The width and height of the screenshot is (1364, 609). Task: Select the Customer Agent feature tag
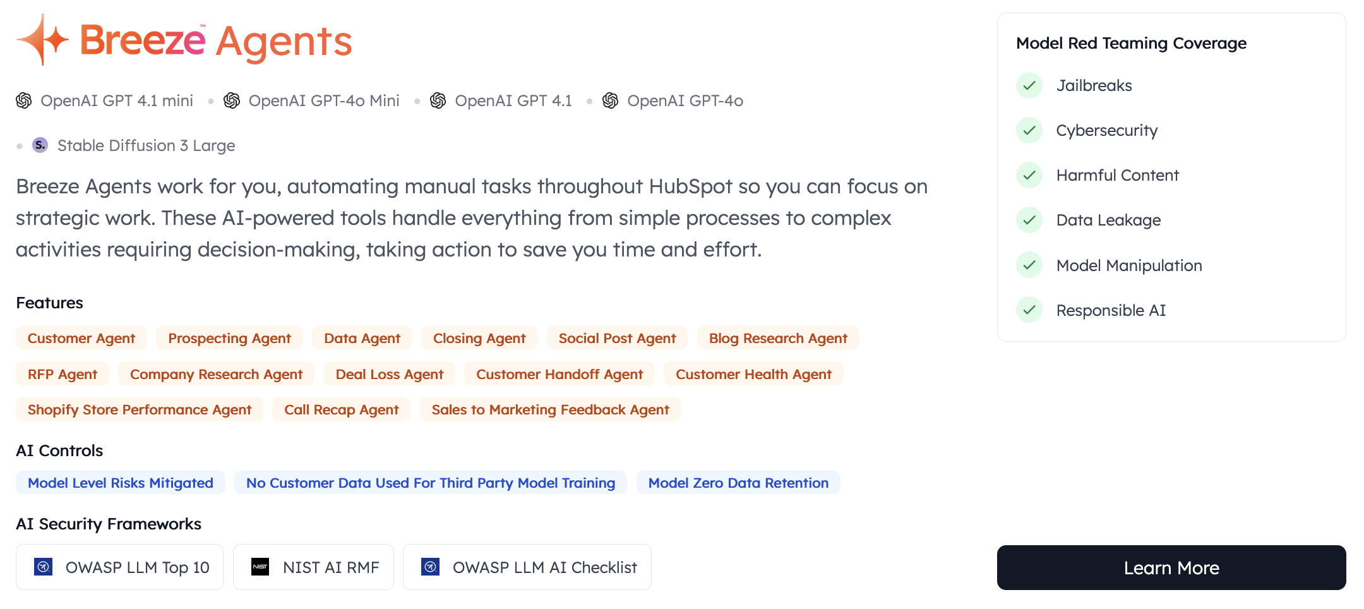click(x=81, y=338)
